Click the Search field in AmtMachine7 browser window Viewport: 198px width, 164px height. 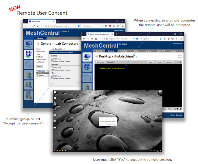click(147, 39)
